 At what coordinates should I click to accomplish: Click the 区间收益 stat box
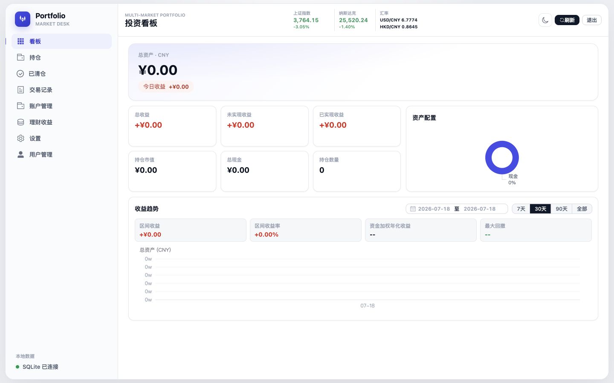click(191, 230)
